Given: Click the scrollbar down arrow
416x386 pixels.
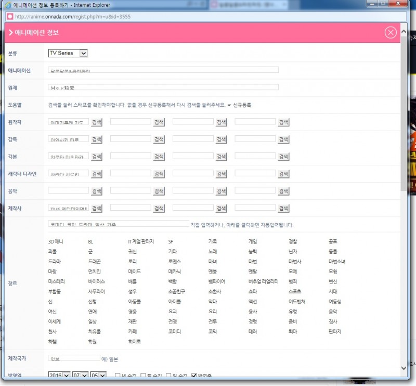Looking at the screenshot, I should coord(404,368).
